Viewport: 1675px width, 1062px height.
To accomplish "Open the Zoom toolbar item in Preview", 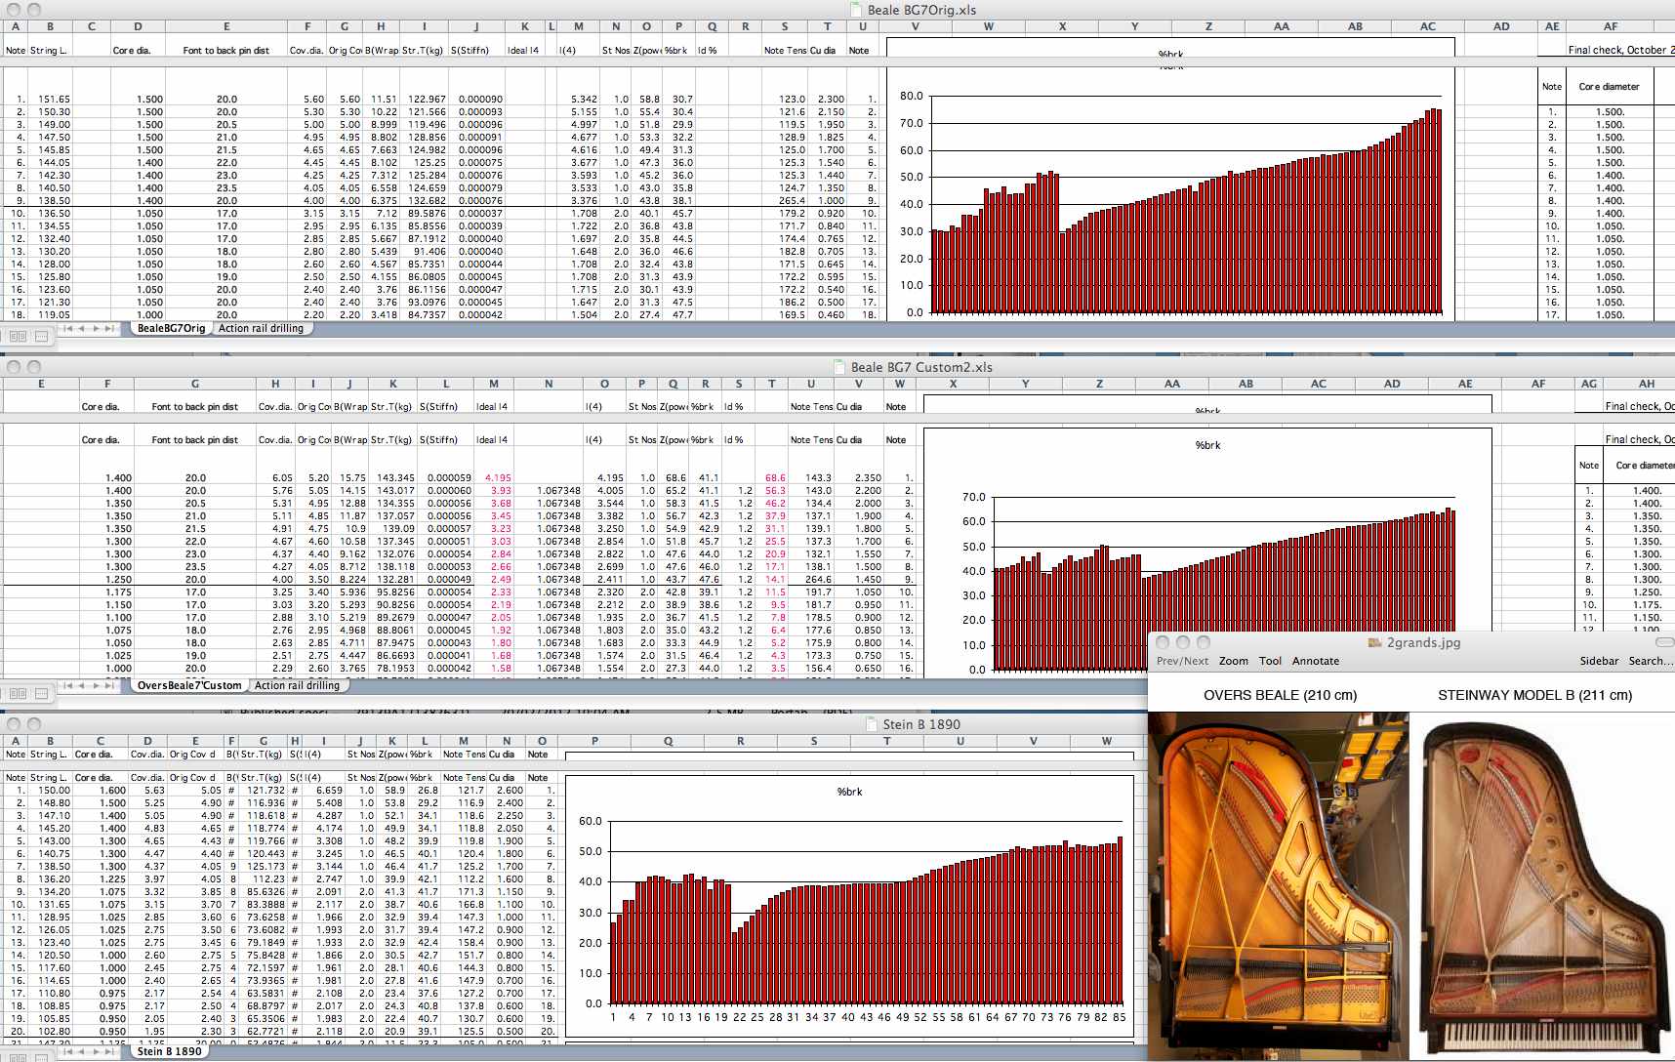I will (x=1234, y=661).
